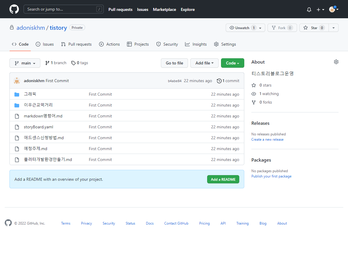The height and width of the screenshot is (259, 348).
Task: Open the 그래픽 folder
Action: pos(30,94)
